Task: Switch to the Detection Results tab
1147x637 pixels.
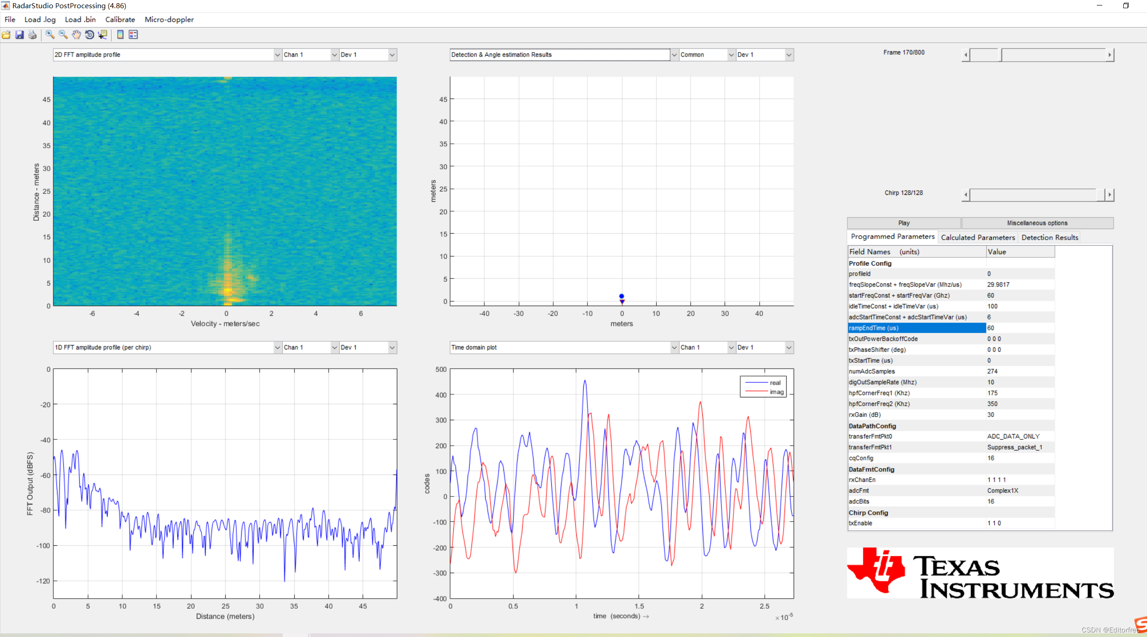Action: click(1049, 237)
